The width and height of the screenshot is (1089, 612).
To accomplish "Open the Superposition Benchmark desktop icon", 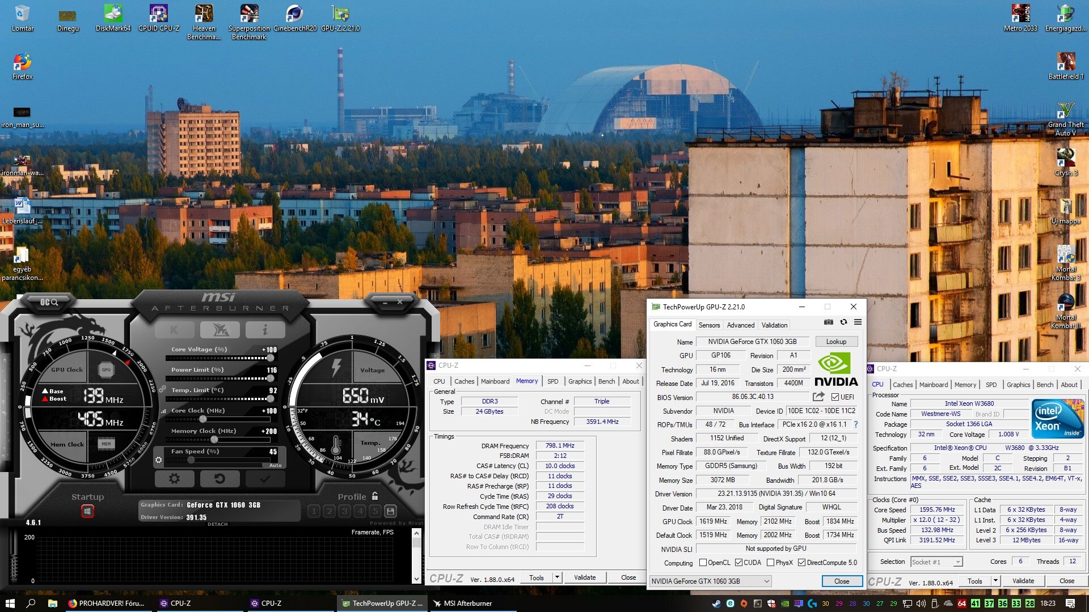I will 249,23.
